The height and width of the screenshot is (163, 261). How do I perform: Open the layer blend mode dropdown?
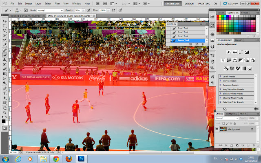[x=227, y=118]
